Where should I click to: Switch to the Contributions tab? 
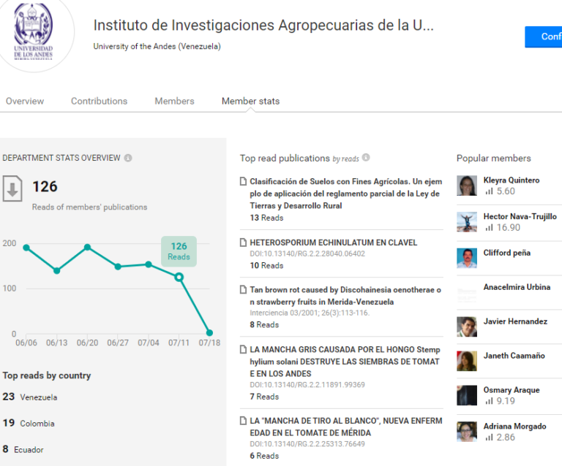tap(100, 102)
